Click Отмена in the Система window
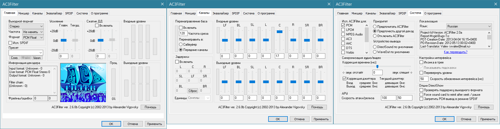The width and height of the screenshot is (500, 129). point(466,119)
